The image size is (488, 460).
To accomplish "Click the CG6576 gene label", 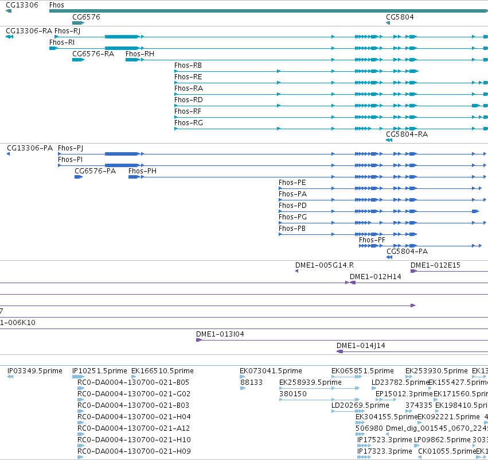I will click(x=86, y=17).
